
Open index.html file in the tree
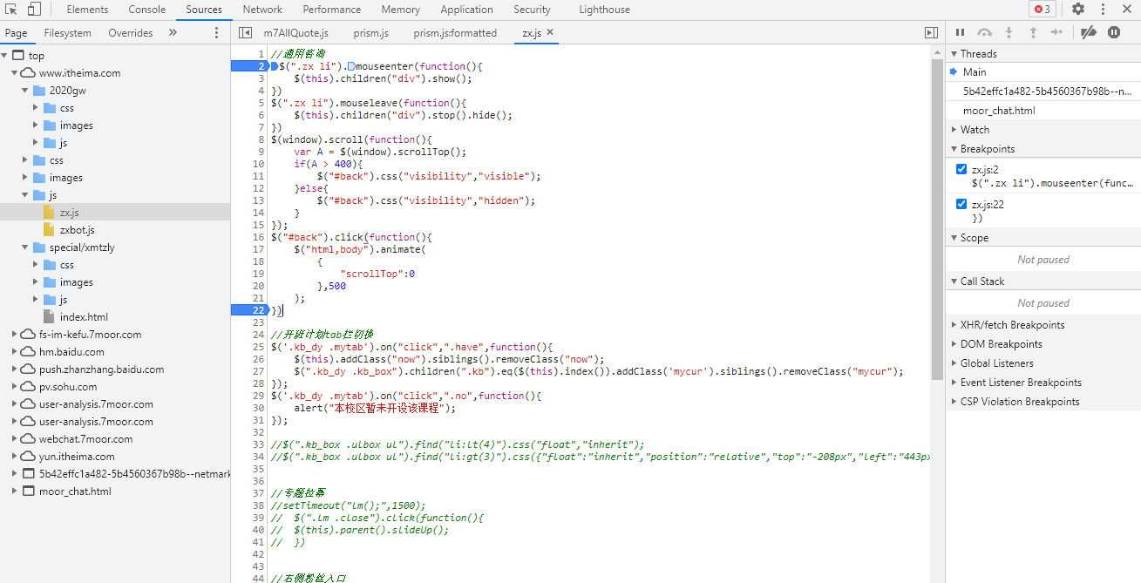click(84, 317)
